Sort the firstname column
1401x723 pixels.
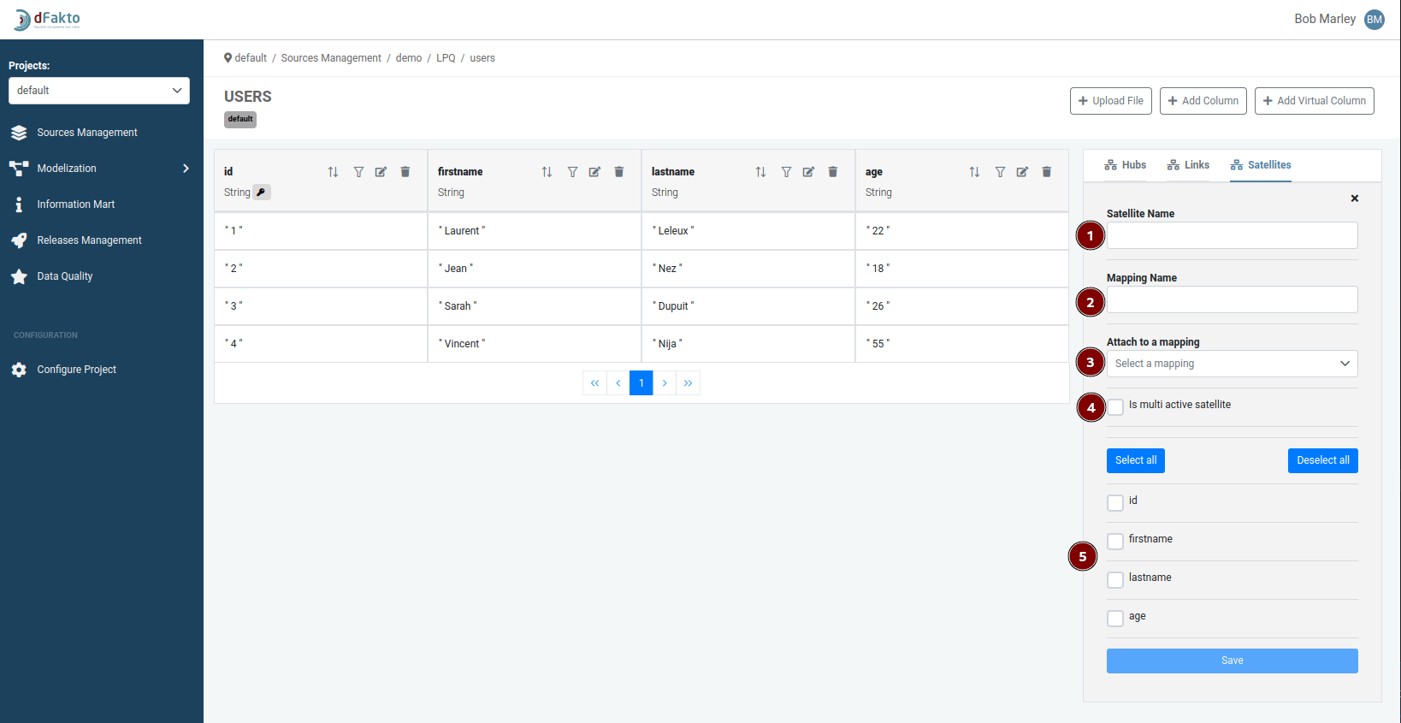pos(547,172)
